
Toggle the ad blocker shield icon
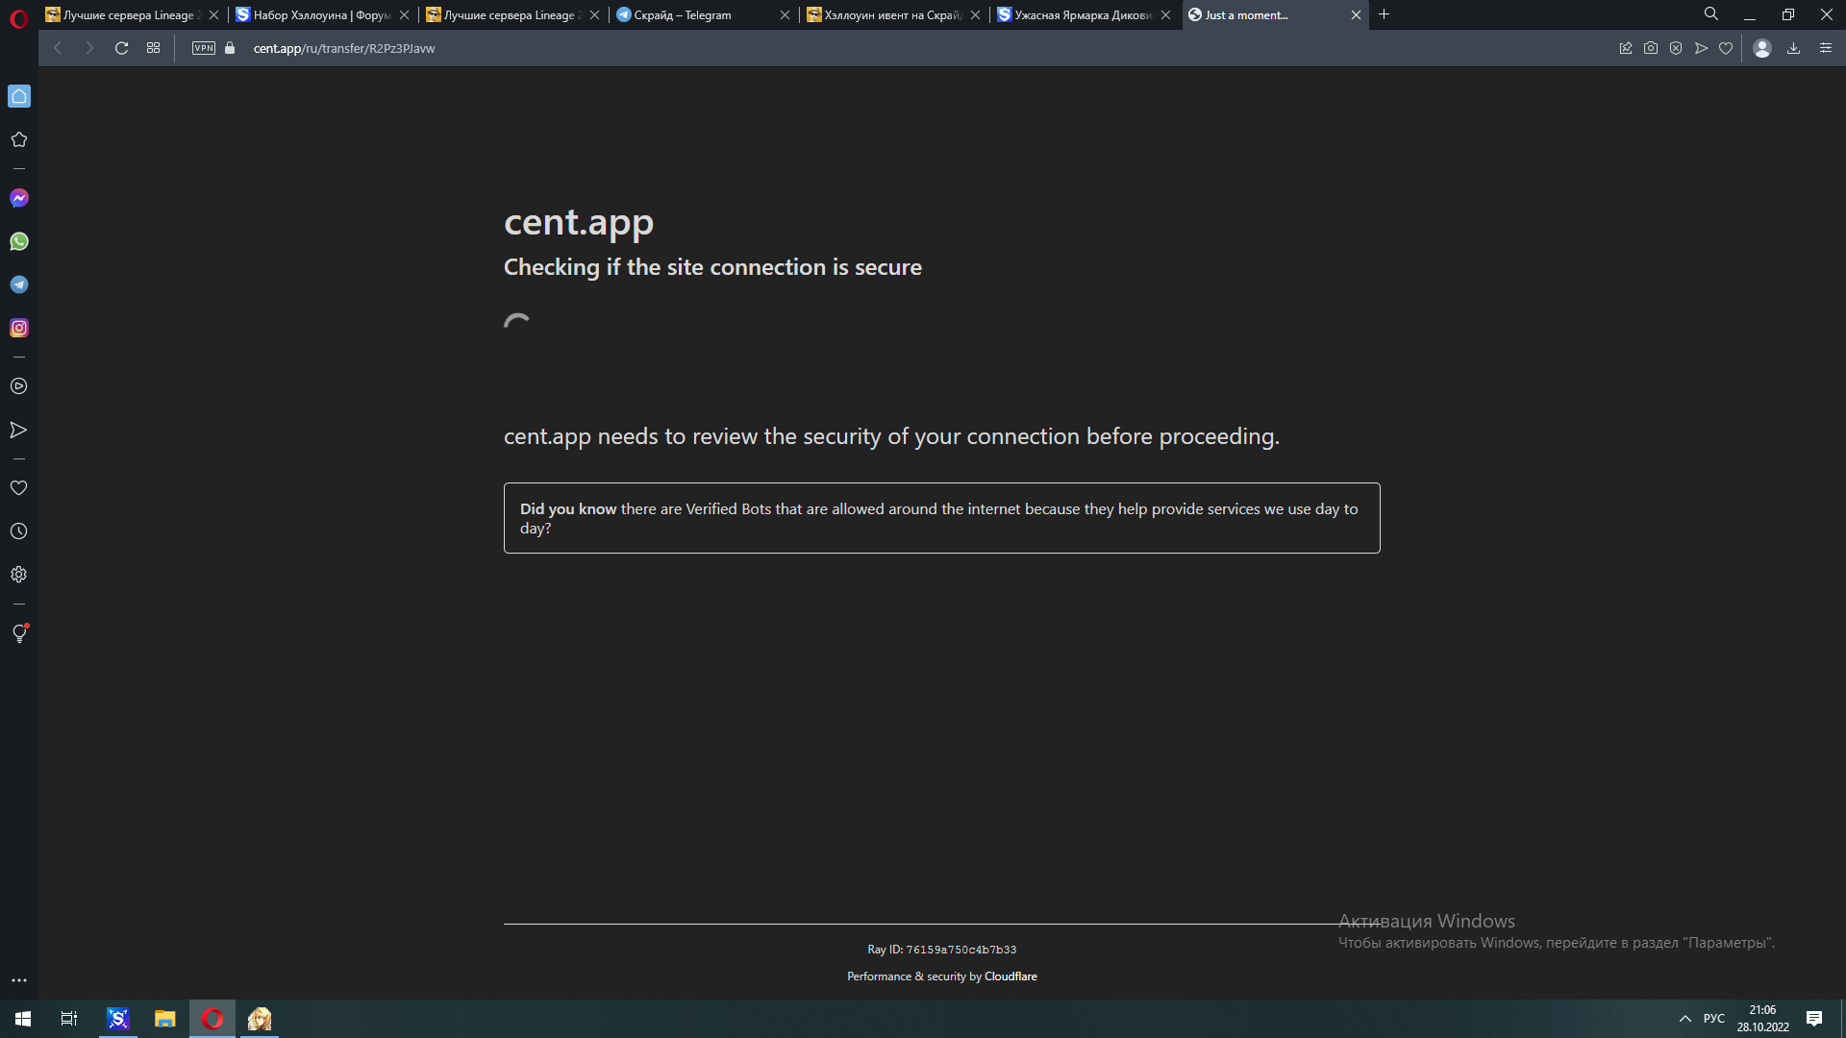point(1676,48)
